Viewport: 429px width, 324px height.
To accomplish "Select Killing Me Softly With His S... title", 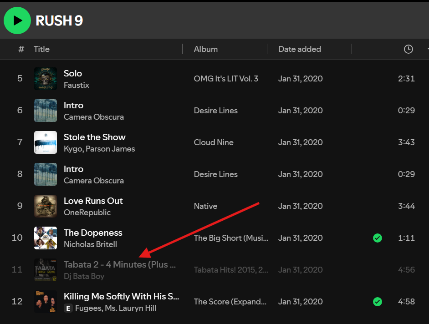I will pos(121,296).
